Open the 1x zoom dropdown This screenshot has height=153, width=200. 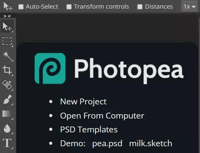189,6
